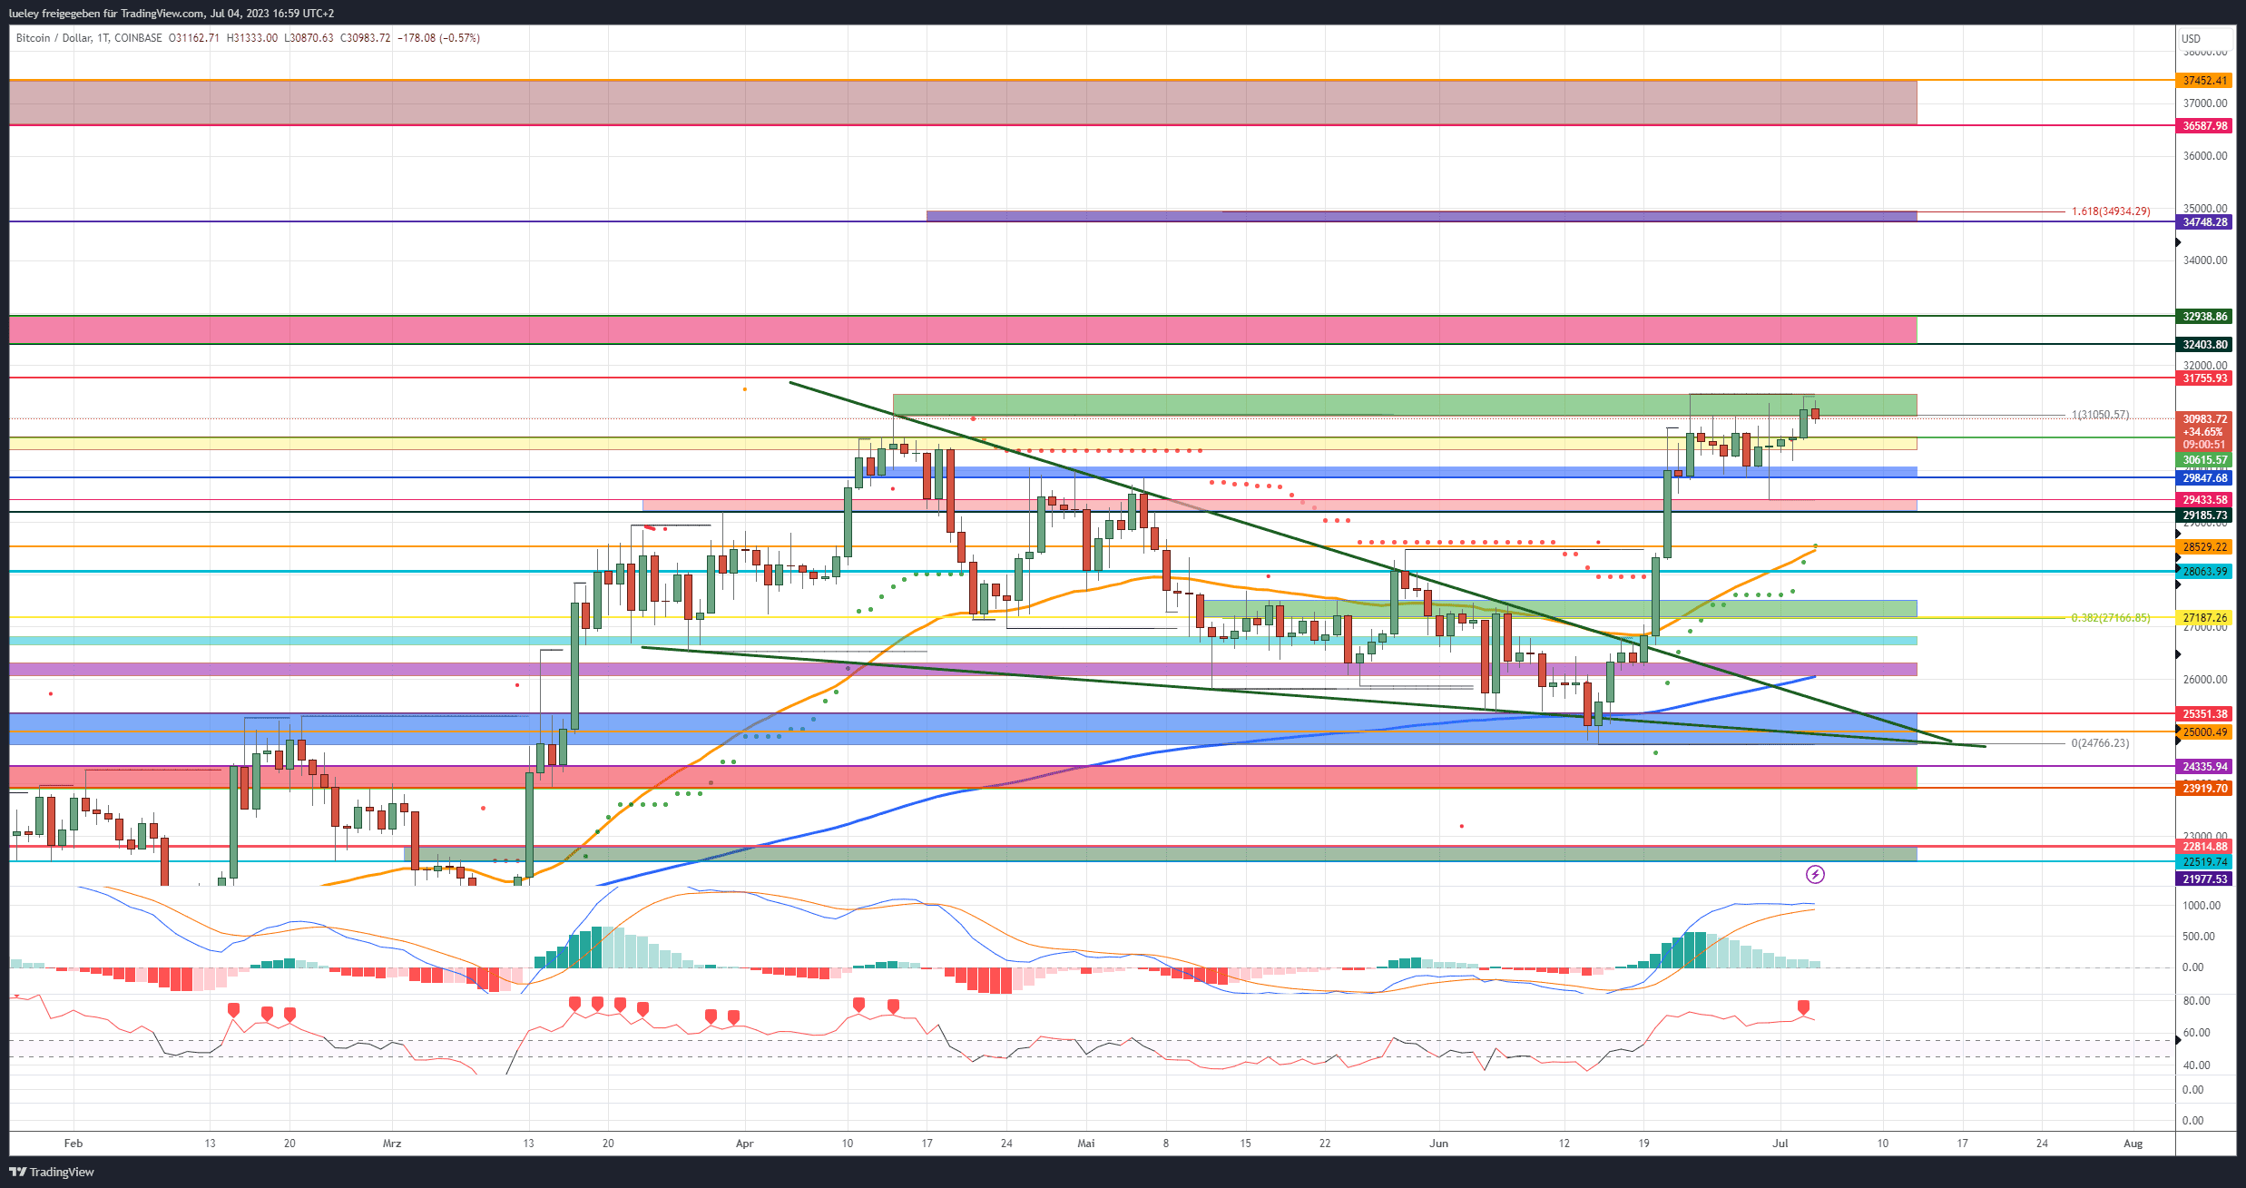The height and width of the screenshot is (1188, 2246).
Task: Select the 21977.53 purple price label
Action: tap(2204, 879)
